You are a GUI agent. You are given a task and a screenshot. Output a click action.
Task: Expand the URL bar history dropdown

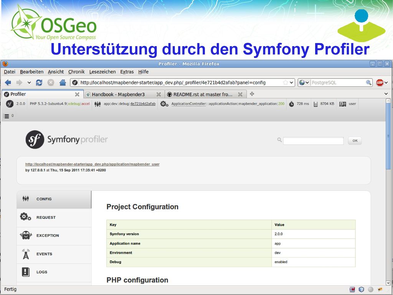(x=292, y=83)
